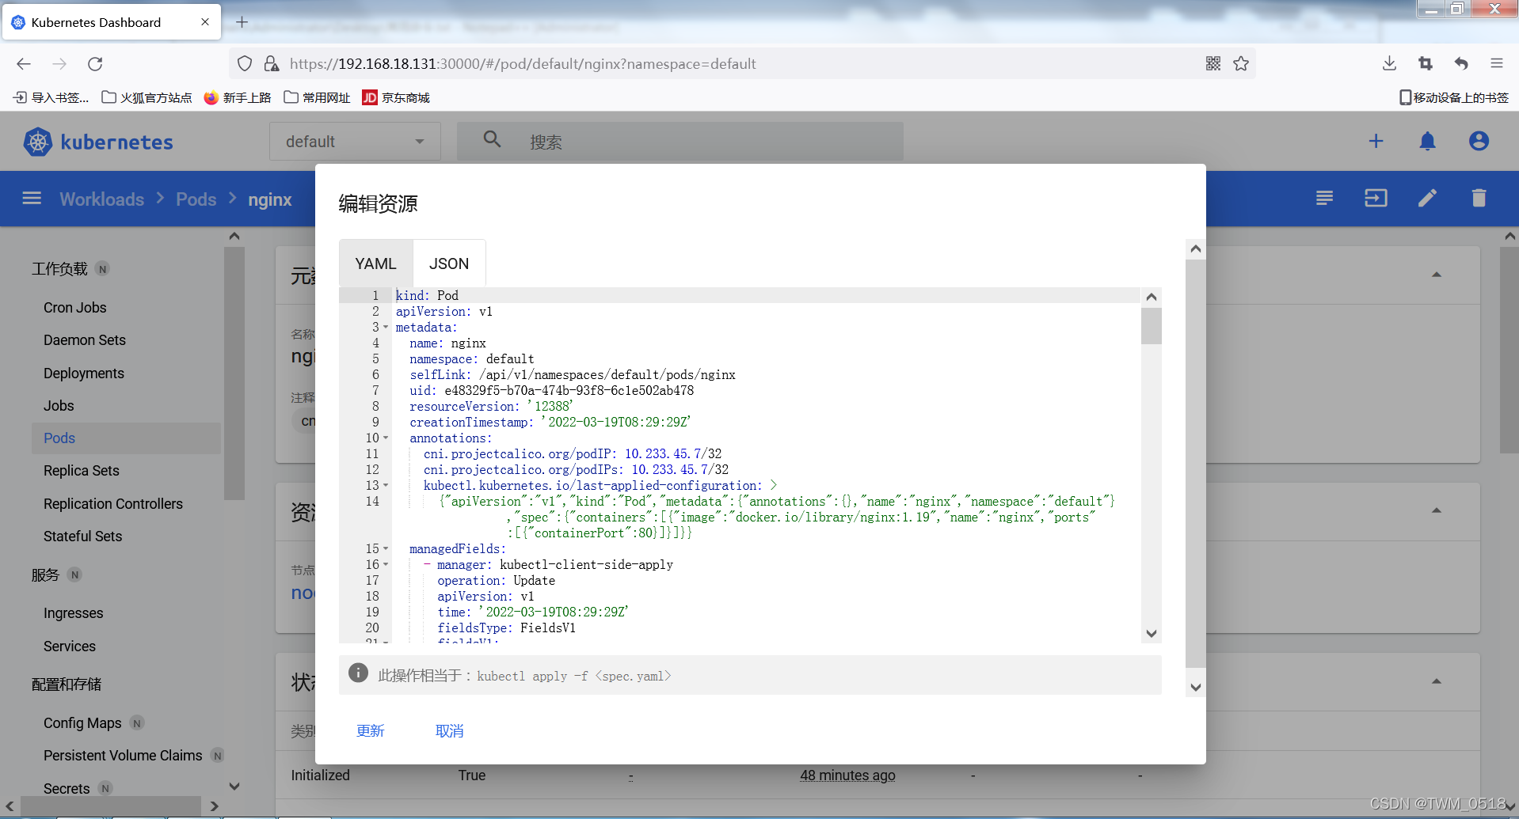Collapse managedFields fold arrow on line 15
This screenshot has width=1519, height=819.
386,549
